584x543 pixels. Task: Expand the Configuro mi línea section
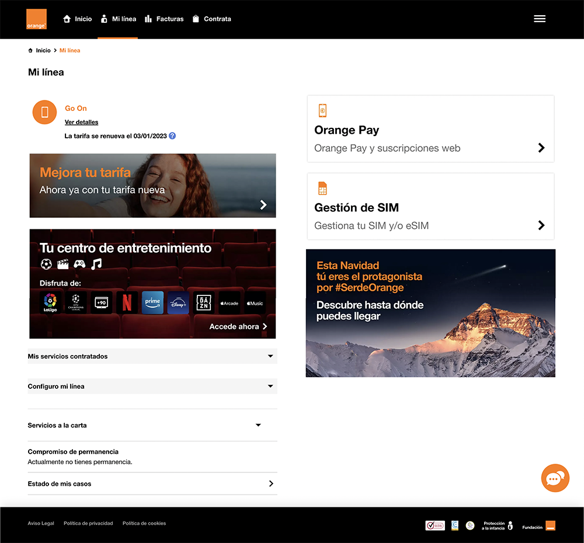coord(152,387)
